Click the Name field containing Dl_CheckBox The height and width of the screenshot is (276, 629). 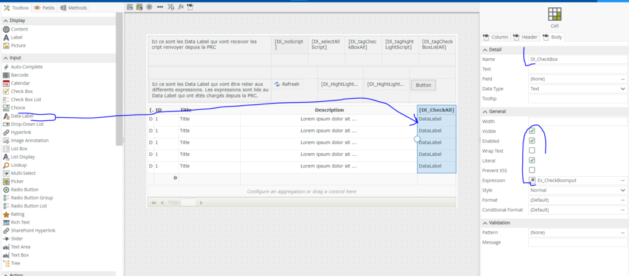[577, 59]
